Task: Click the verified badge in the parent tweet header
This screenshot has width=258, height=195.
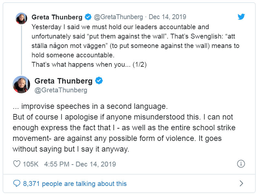Action: [x=88, y=17]
